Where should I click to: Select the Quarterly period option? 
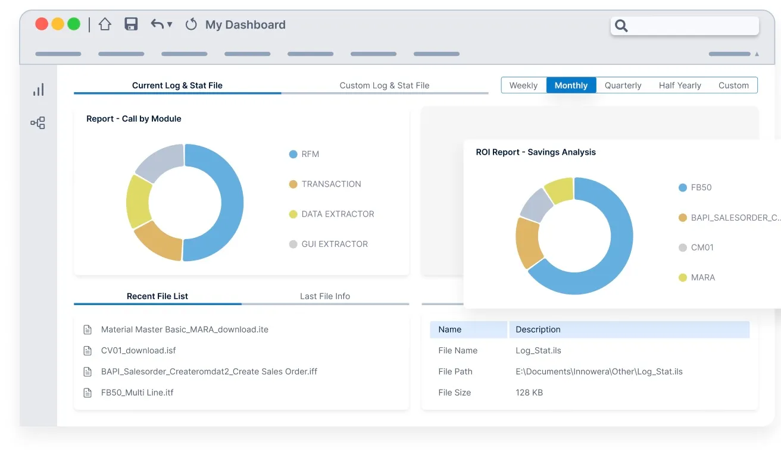click(x=623, y=86)
